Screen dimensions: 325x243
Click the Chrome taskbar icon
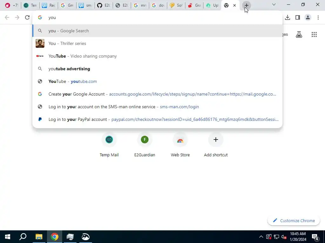click(x=55, y=237)
